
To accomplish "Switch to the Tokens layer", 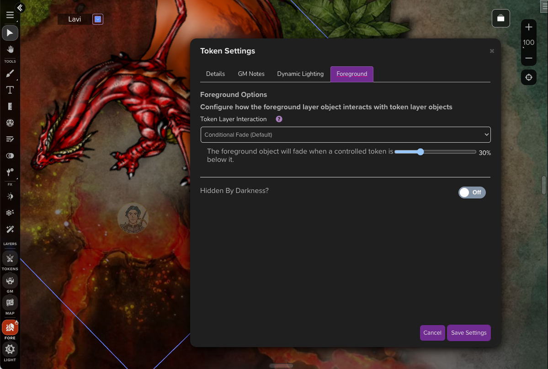I will 10,259.
